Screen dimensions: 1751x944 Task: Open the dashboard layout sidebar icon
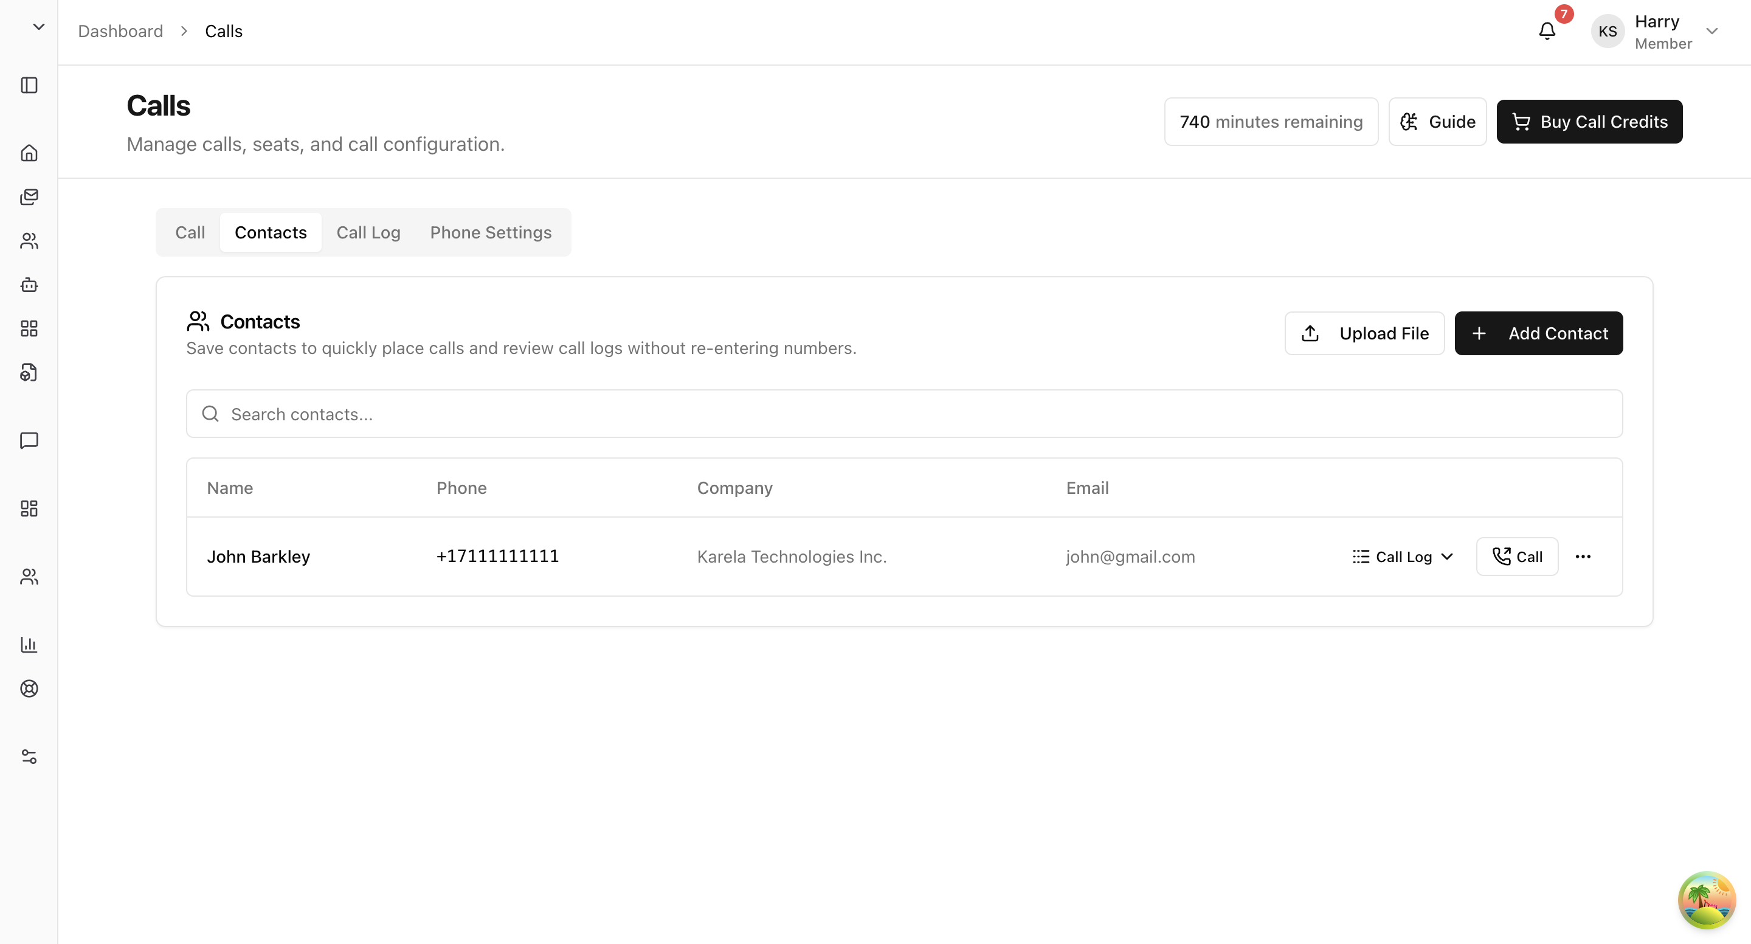(29, 508)
